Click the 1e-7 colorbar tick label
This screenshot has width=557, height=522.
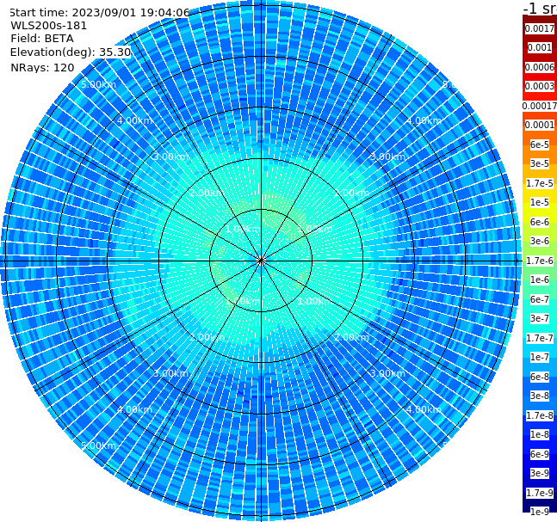click(540, 357)
